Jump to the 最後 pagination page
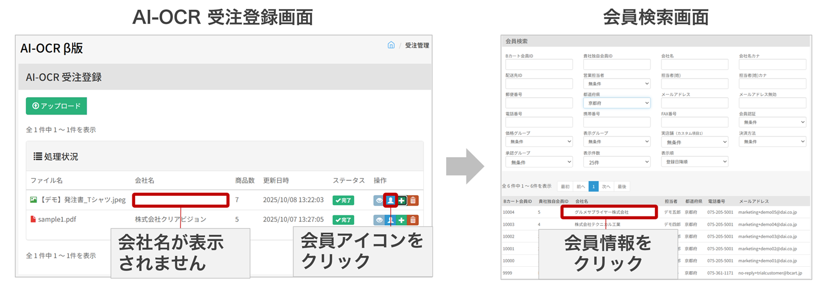The image size is (820, 288). [622, 187]
